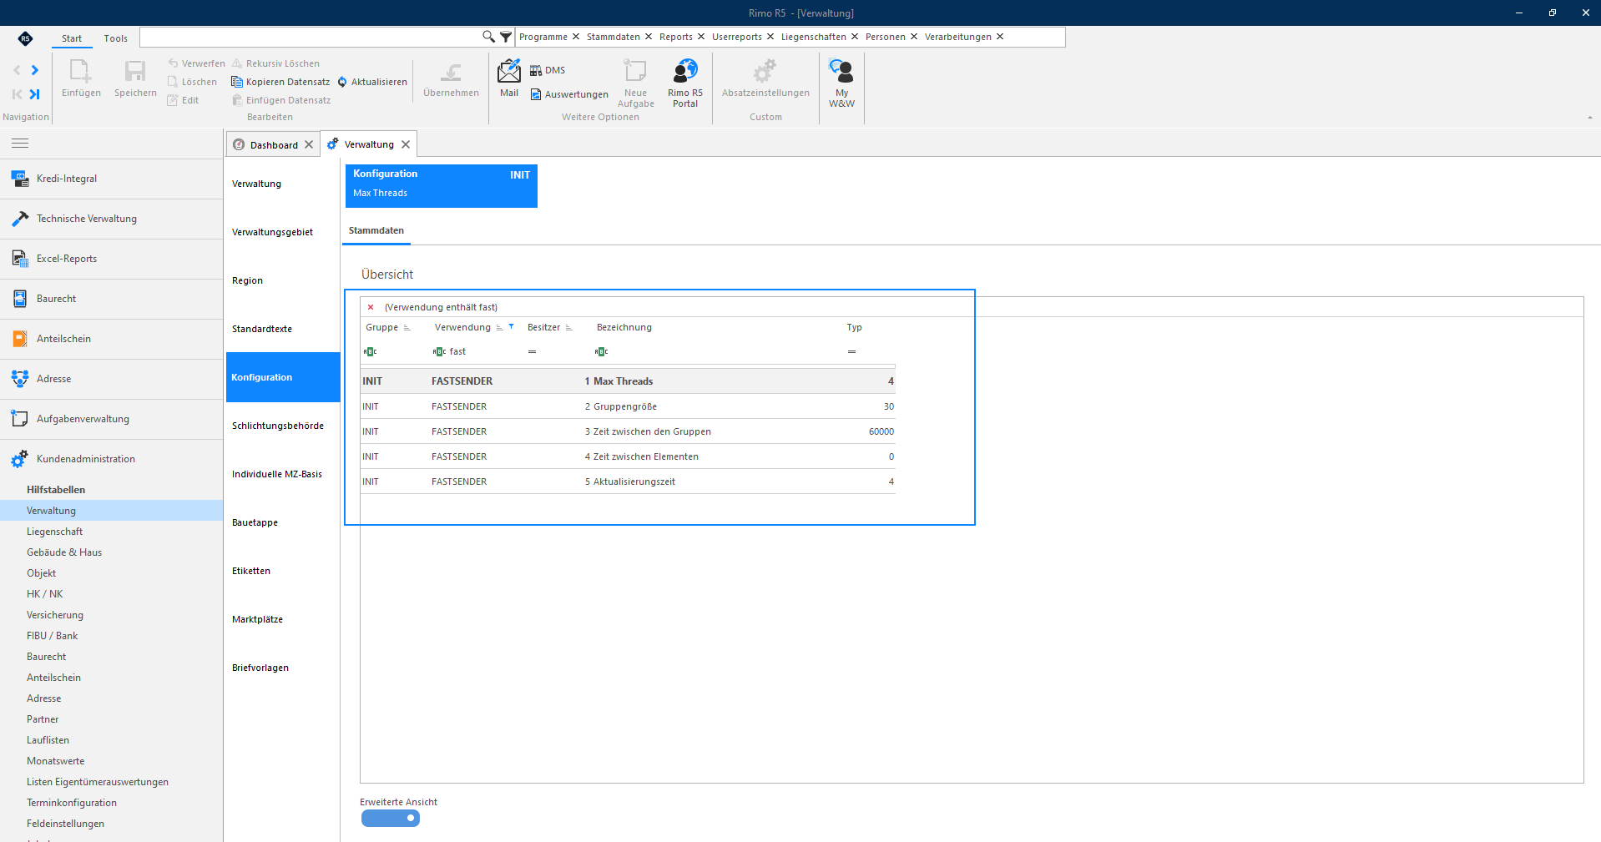Launch Rimo R5 Portal
Screen dimensions: 1601x842
click(x=684, y=83)
